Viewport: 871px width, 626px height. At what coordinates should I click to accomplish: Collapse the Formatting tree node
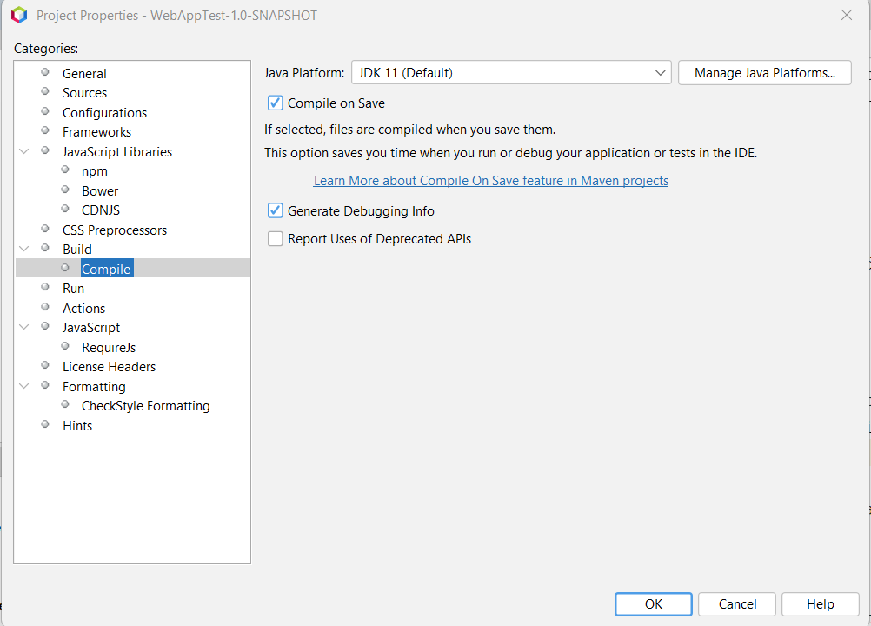(23, 384)
